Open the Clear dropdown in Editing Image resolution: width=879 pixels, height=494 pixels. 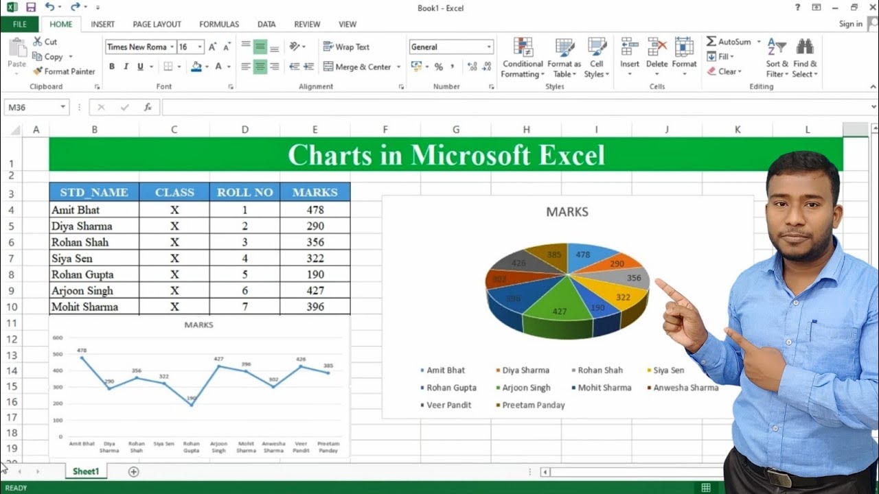pyautogui.click(x=724, y=71)
